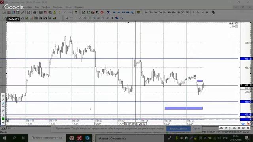The width and height of the screenshot is (253, 142).
Task: Click the cloud upload icon in capture bar
Action: point(221,128)
